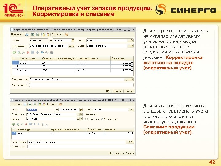Viewport: 221px width, 166px height.
Task: Click OK in Корректировка остатков window
Action: point(108,91)
